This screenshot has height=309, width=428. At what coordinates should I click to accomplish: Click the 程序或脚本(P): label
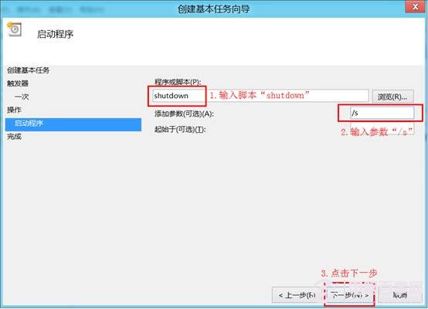(178, 82)
